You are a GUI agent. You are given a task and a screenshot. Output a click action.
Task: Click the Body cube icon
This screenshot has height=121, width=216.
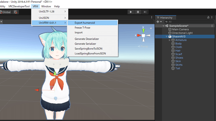173,43
